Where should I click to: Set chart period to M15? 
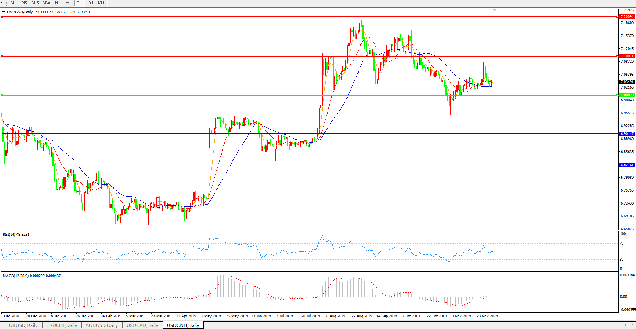click(x=35, y=3)
